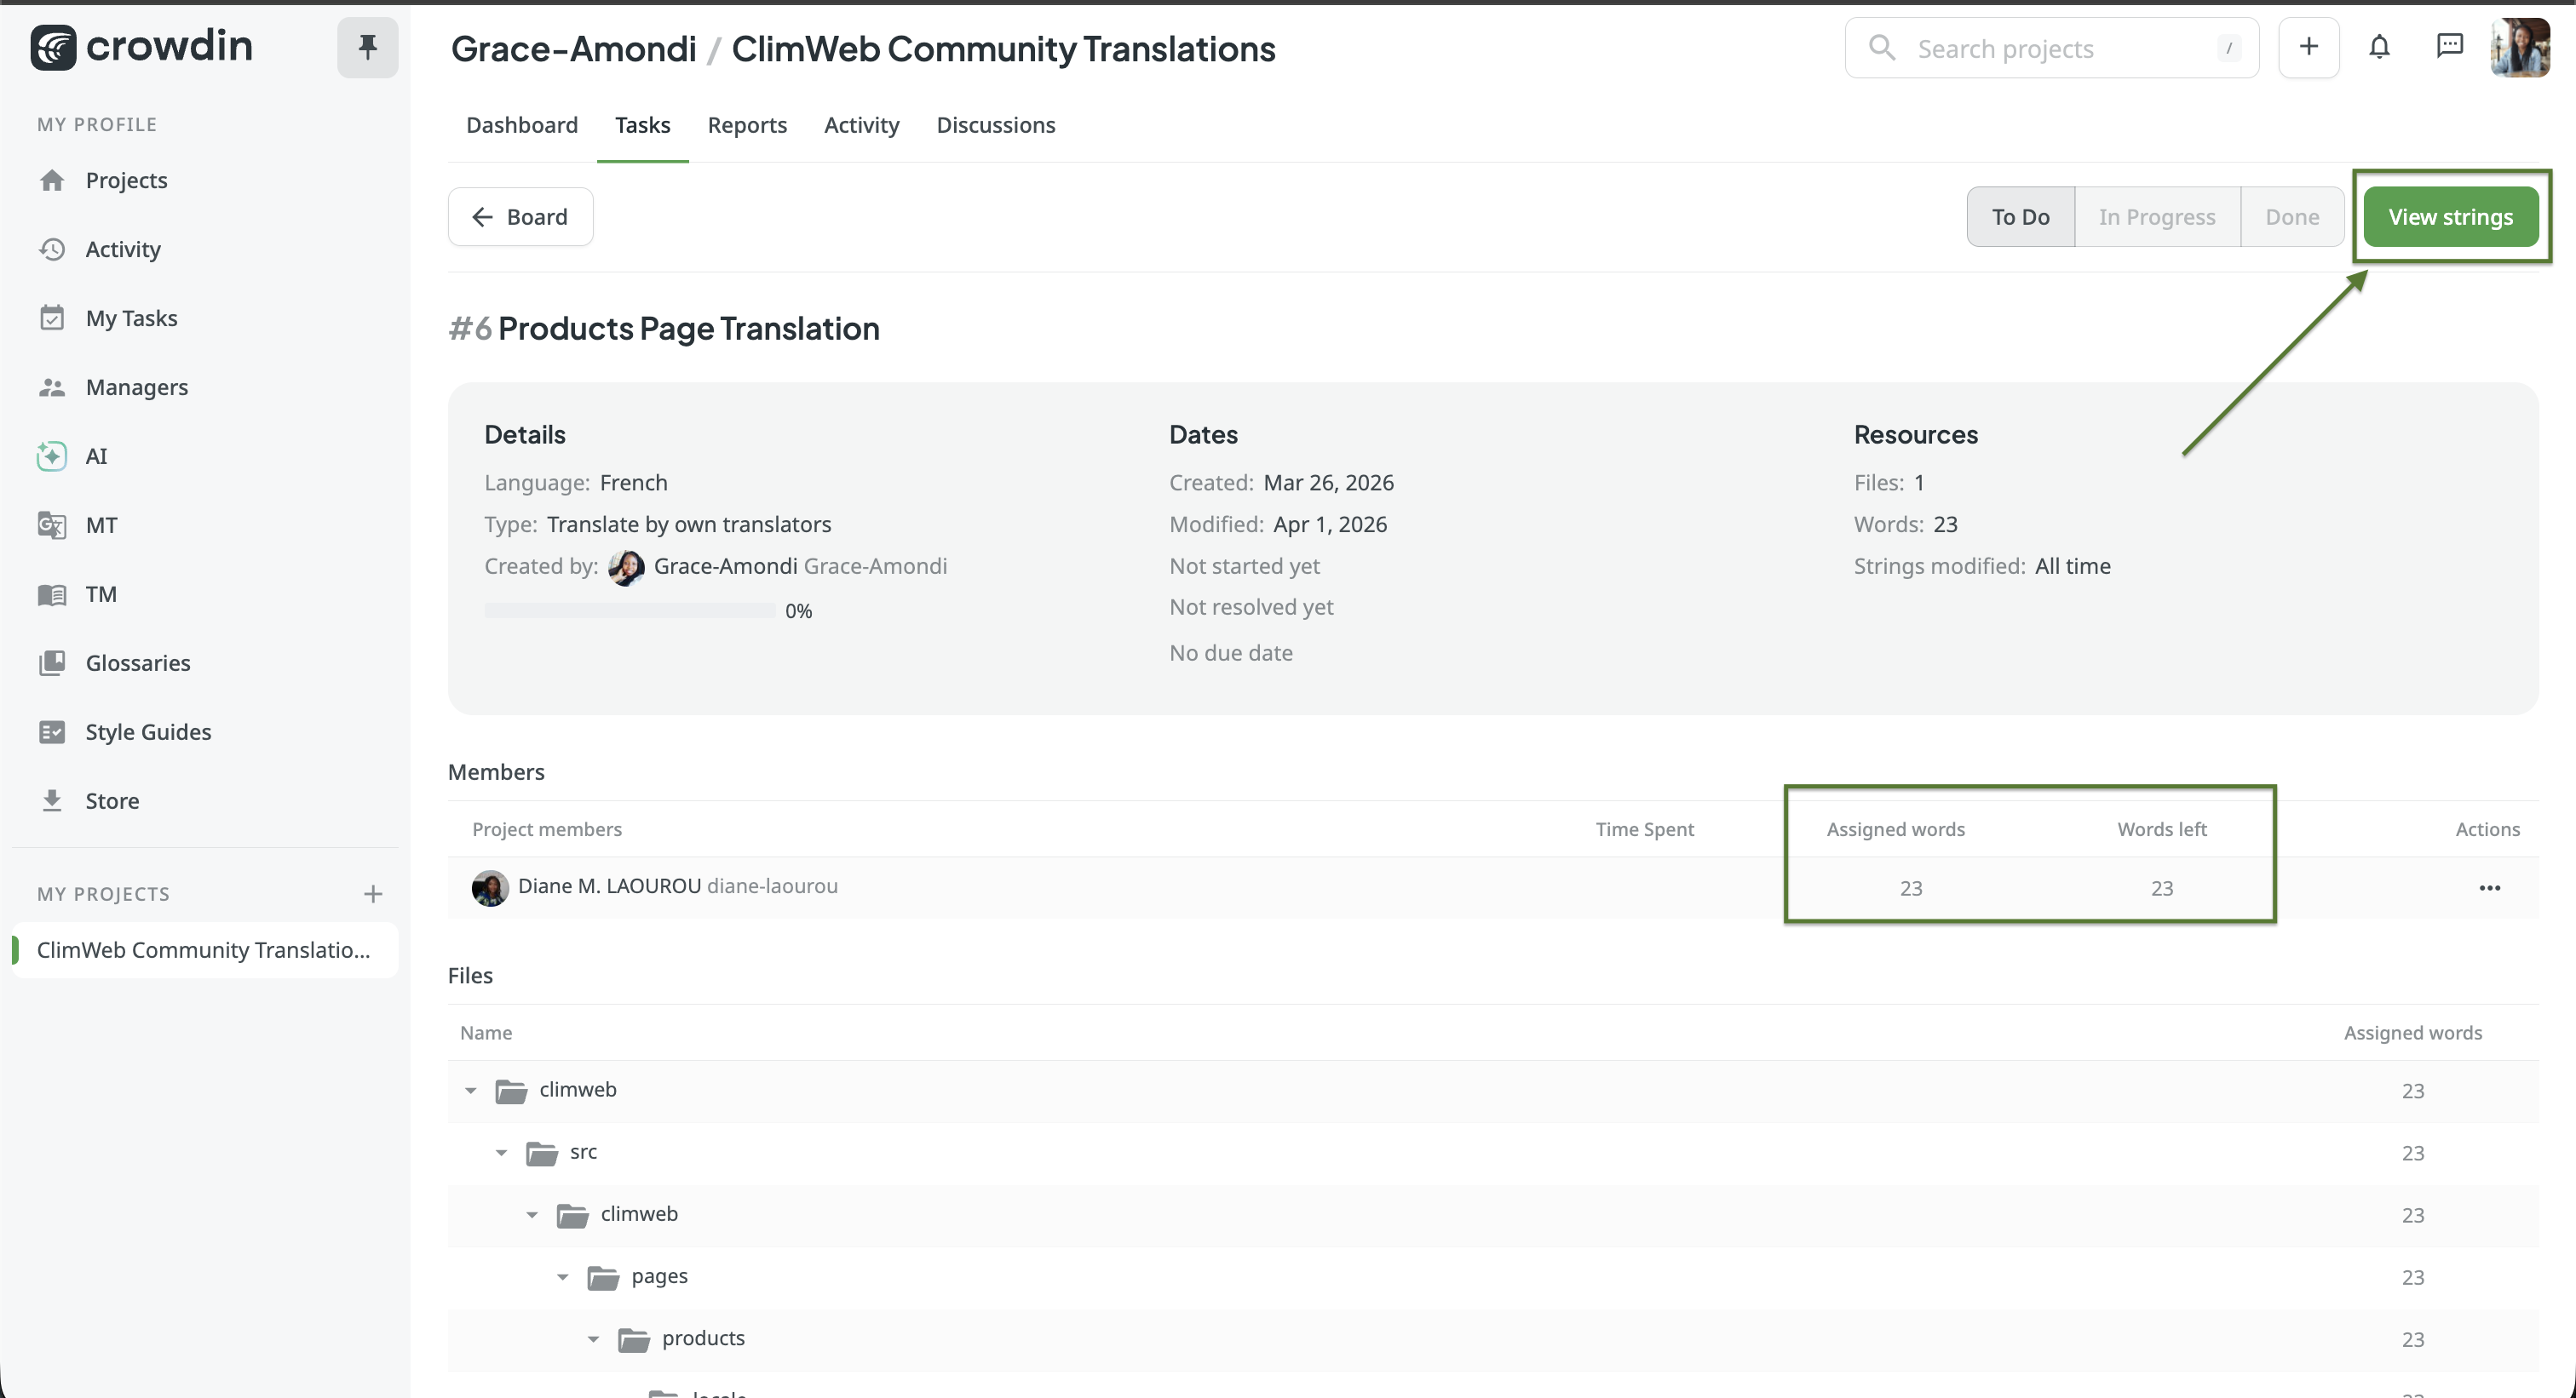Open the Dashboard tab
This screenshot has width=2576, height=1398.
[x=522, y=125]
